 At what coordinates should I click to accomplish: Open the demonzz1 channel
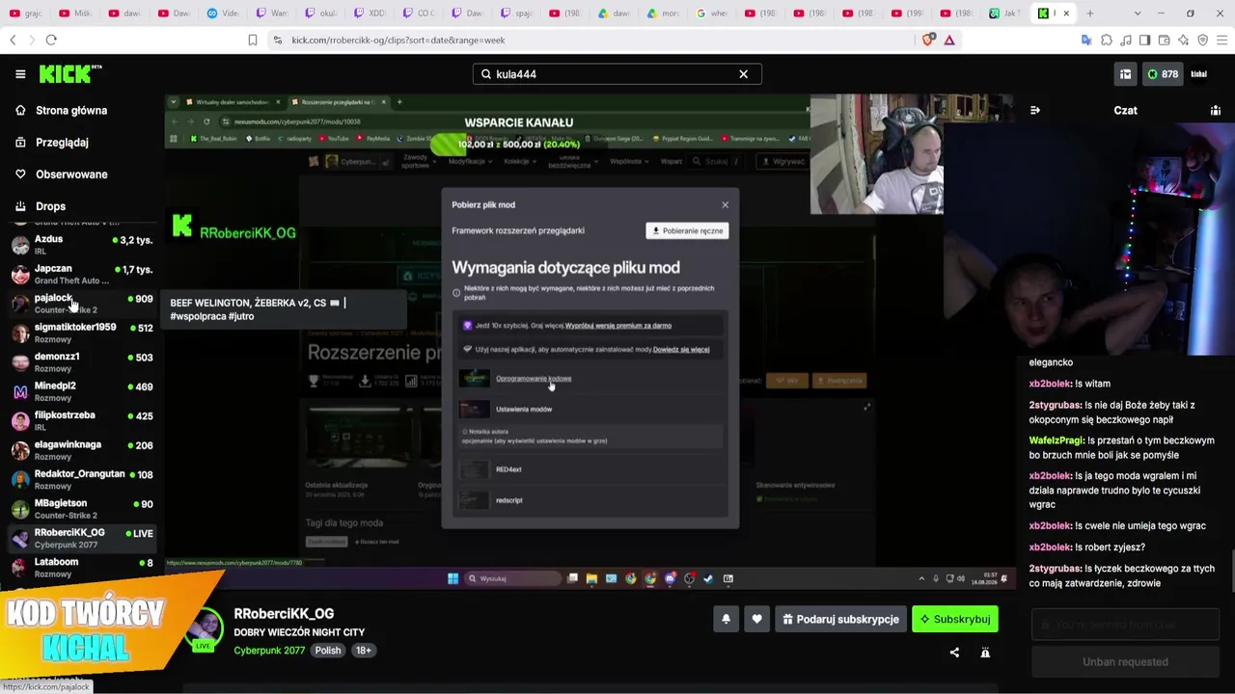(x=81, y=362)
